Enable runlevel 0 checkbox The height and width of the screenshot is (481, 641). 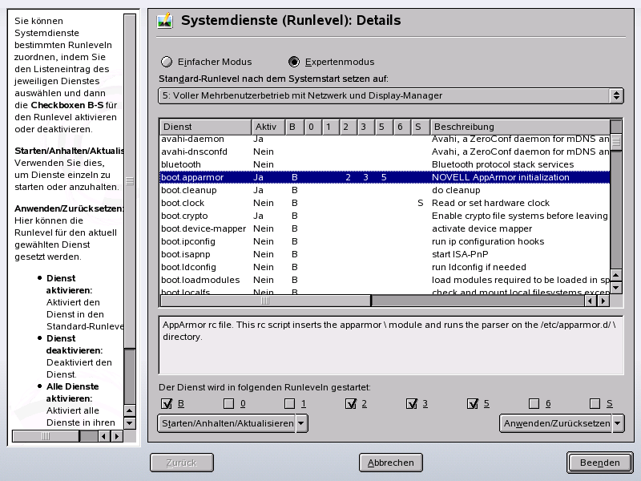(x=229, y=404)
